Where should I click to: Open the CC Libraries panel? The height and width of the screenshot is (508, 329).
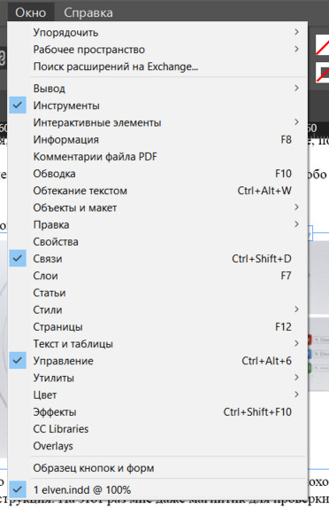pyautogui.click(x=157, y=429)
